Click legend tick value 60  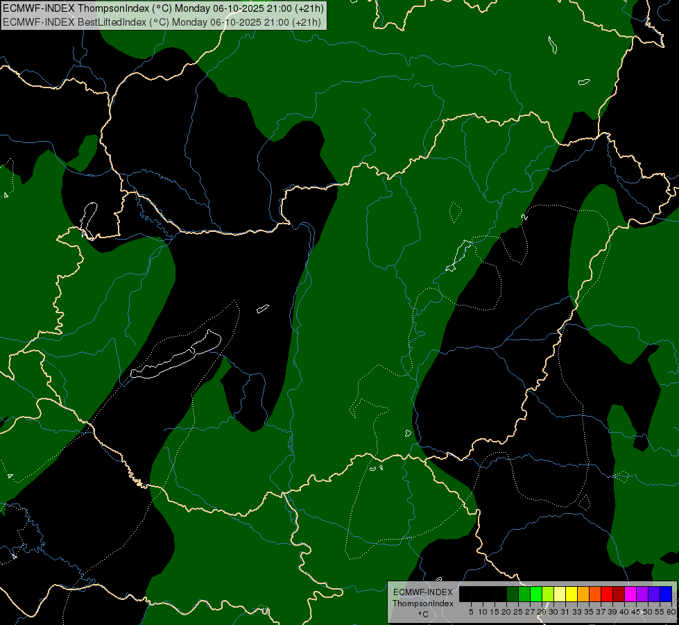(671, 612)
